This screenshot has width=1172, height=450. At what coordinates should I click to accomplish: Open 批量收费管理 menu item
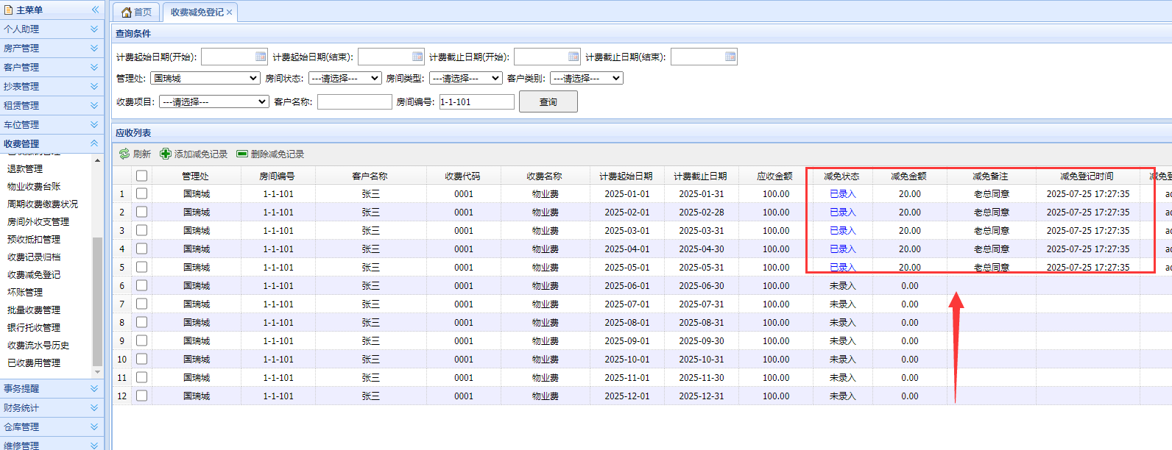tap(34, 310)
